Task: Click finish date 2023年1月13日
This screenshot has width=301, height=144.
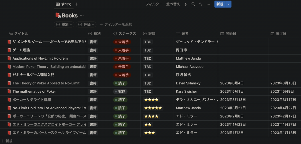Action: 283,133
